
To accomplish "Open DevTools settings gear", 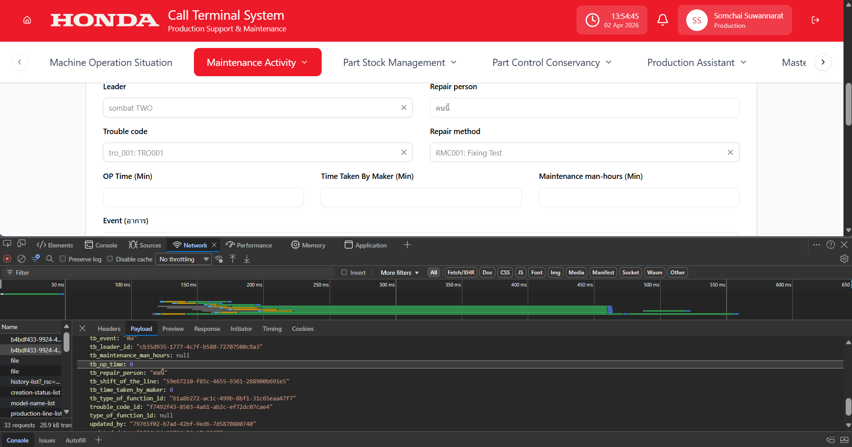I will pos(844,259).
